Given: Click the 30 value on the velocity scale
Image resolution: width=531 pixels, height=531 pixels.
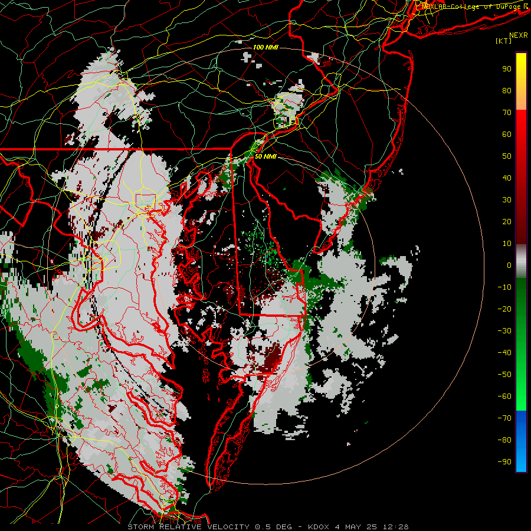Looking at the screenshot, I should [x=507, y=200].
